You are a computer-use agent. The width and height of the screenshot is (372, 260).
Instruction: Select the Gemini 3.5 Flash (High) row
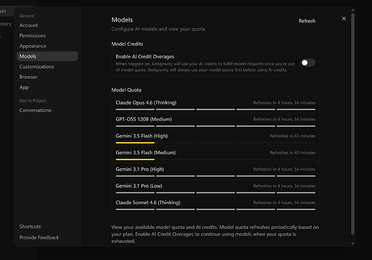tap(216, 138)
